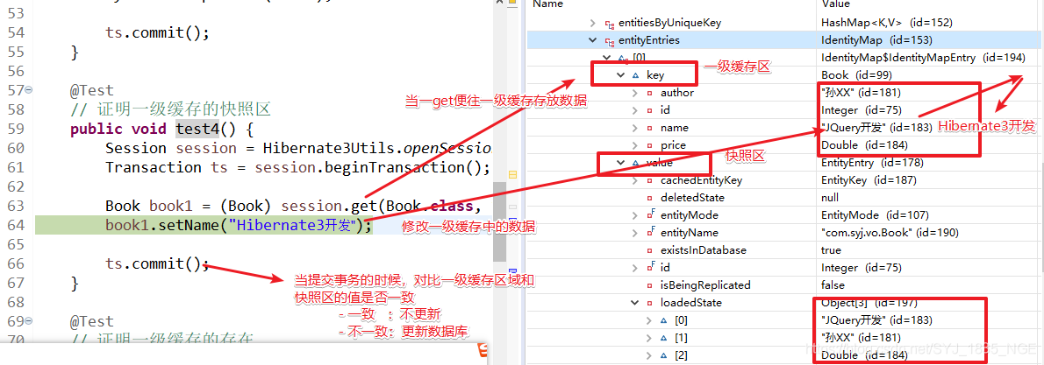Click the false value of isBeingReplicated

[x=833, y=285]
